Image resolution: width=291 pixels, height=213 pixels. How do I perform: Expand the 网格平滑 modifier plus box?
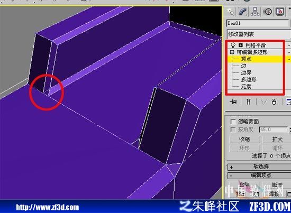pos(241,45)
